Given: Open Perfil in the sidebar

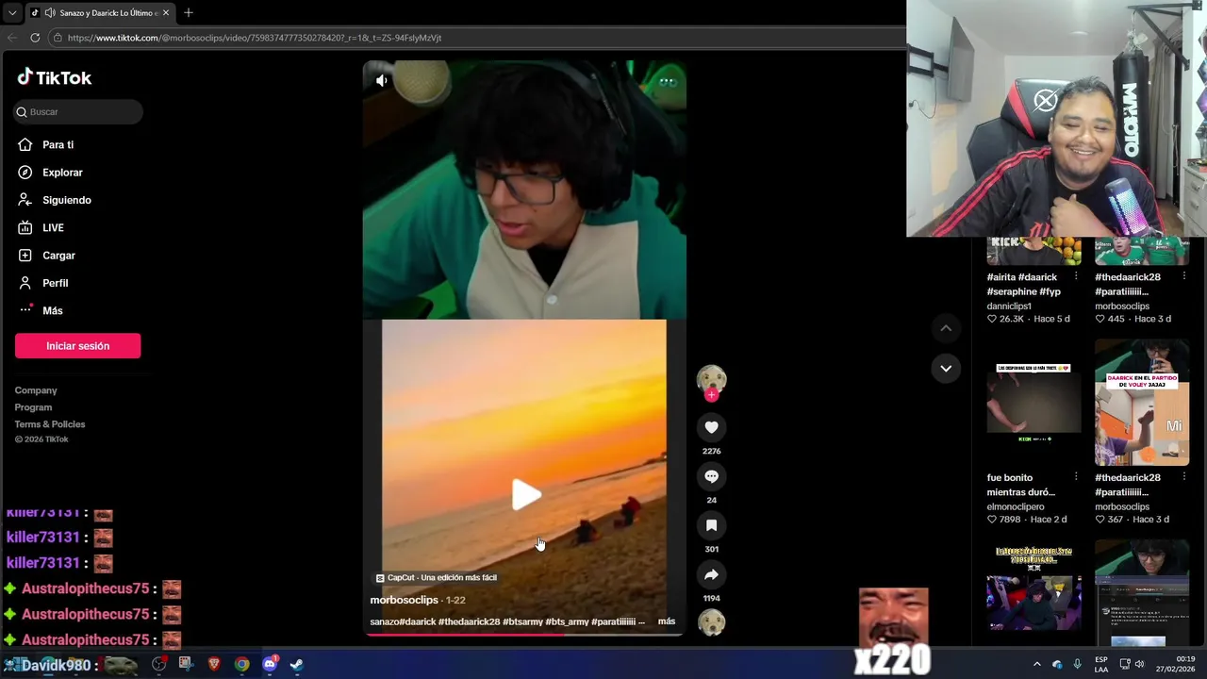Looking at the screenshot, I should pos(55,283).
